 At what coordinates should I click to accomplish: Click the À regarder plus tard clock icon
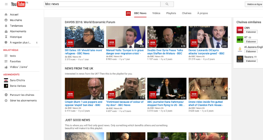coord(6,42)
